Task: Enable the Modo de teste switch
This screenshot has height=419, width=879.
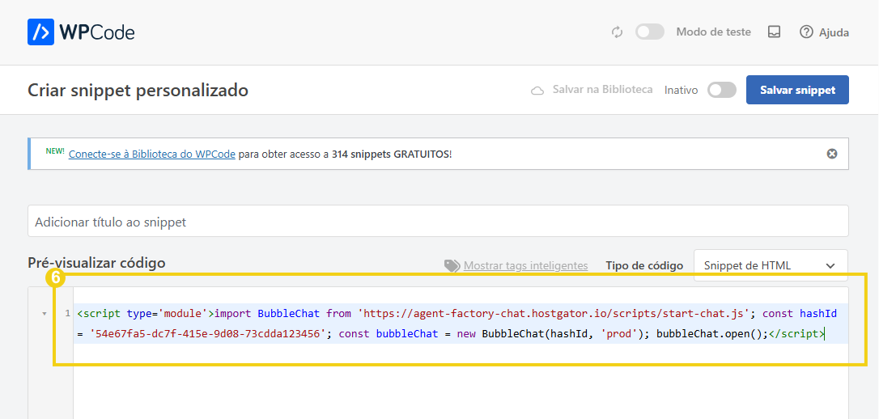Action: point(650,32)
